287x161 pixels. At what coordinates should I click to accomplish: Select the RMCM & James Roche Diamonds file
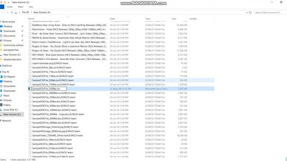(70, 38)
